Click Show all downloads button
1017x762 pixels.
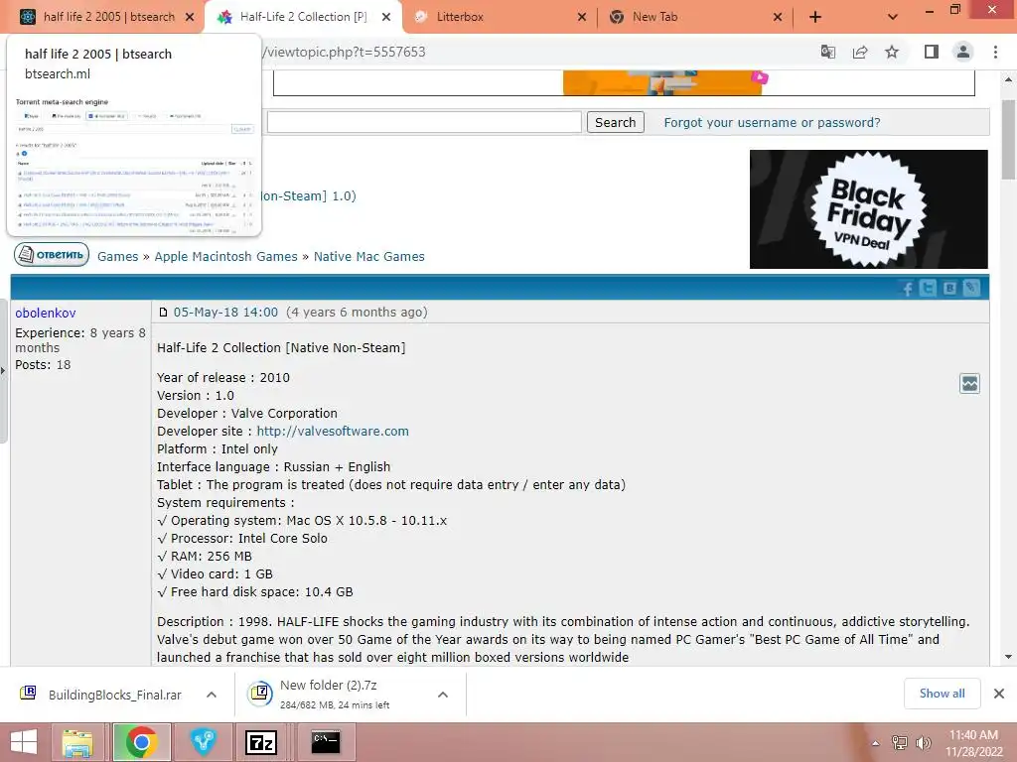pyautogui.click(x=942, y=694)
